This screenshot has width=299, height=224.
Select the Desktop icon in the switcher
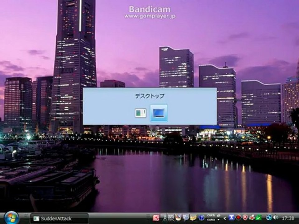[159, 113]
